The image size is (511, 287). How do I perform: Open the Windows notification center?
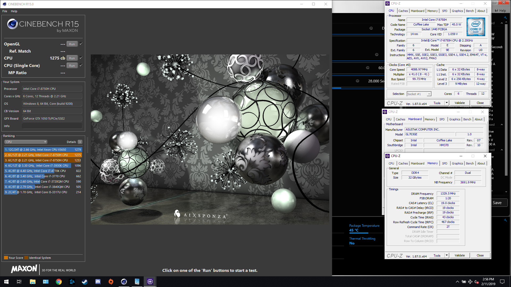click(502, 282)
